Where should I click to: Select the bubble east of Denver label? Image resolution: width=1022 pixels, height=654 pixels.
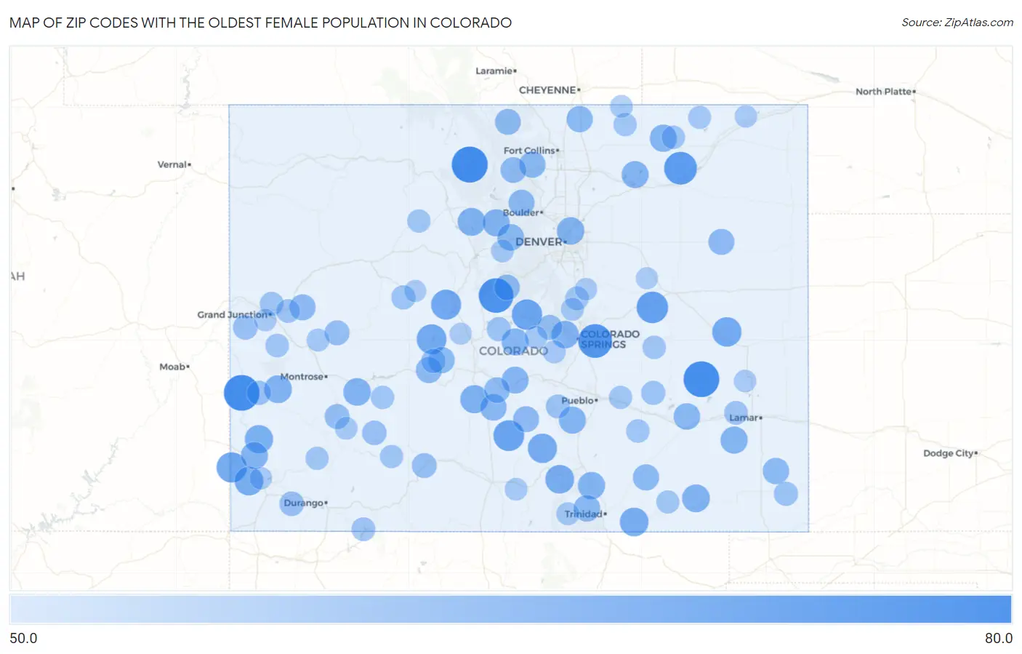571,231
